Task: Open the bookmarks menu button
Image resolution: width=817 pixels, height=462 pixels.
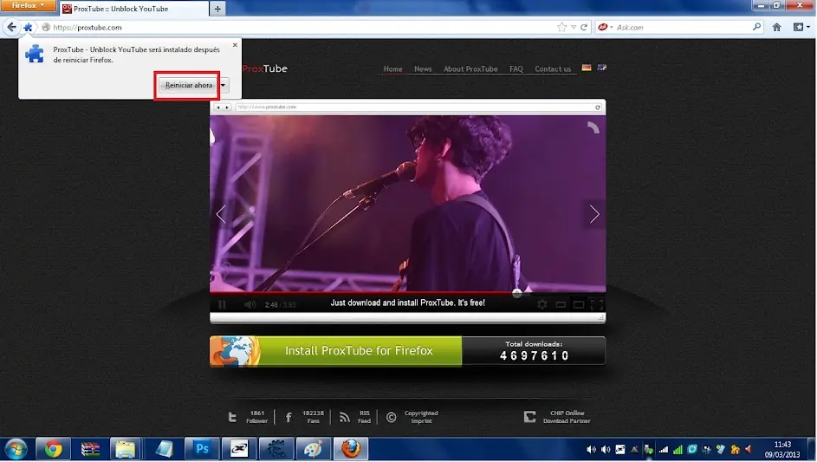Action: [x=801, y=27]
